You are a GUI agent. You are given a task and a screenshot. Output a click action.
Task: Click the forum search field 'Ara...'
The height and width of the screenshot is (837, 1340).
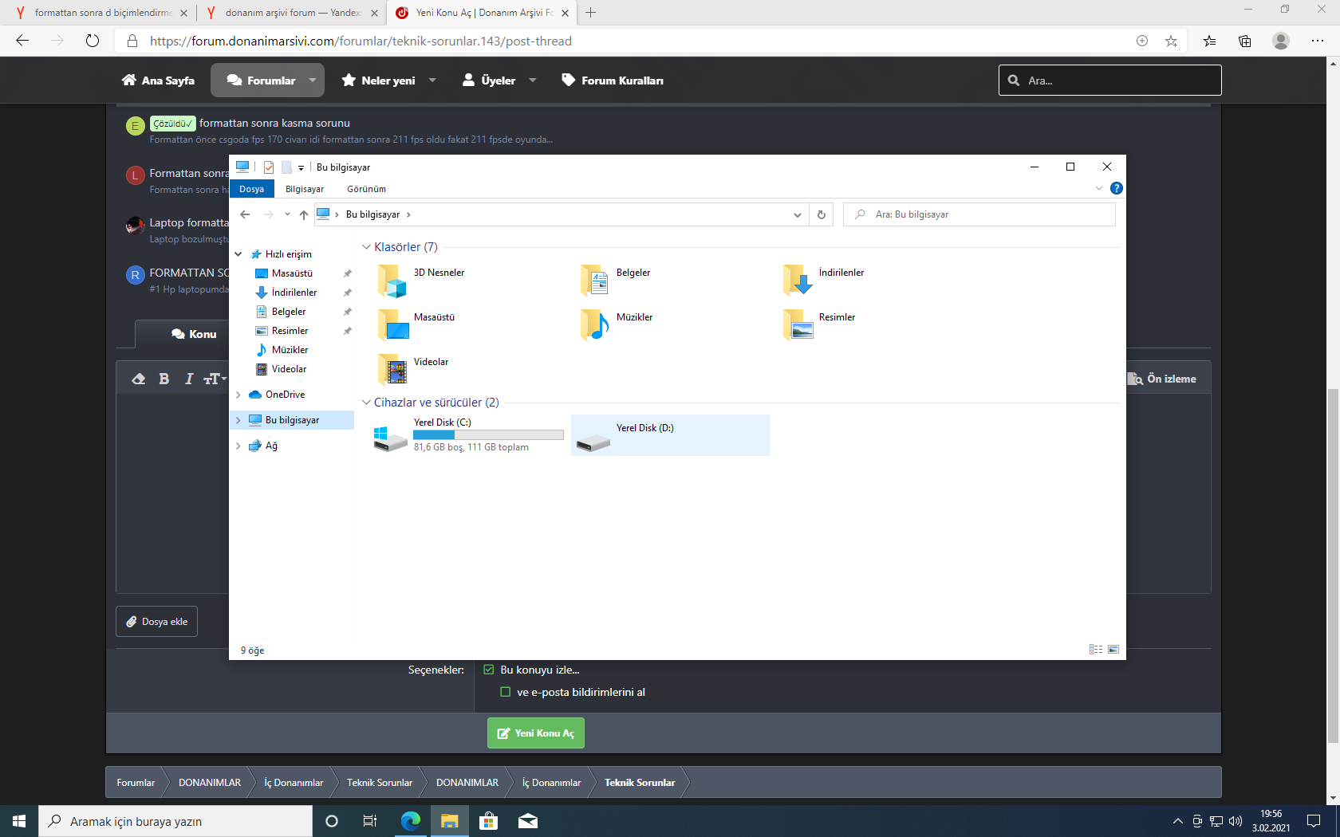(x=1110, y=81)
